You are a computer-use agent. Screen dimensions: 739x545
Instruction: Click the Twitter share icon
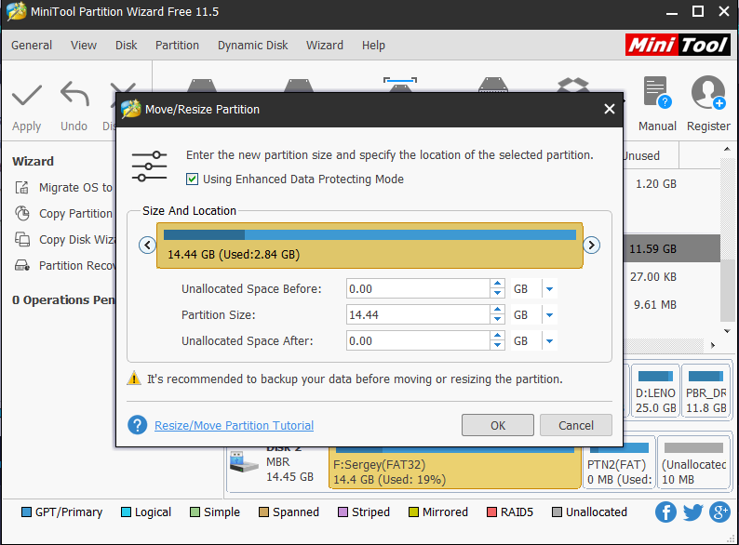point(692,512)
